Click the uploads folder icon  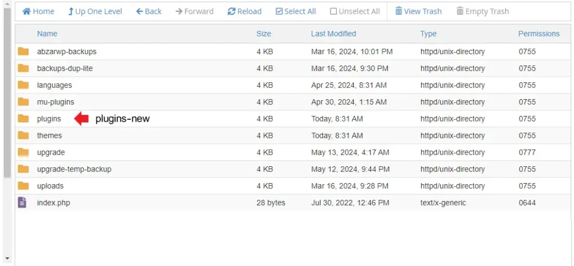23,186
